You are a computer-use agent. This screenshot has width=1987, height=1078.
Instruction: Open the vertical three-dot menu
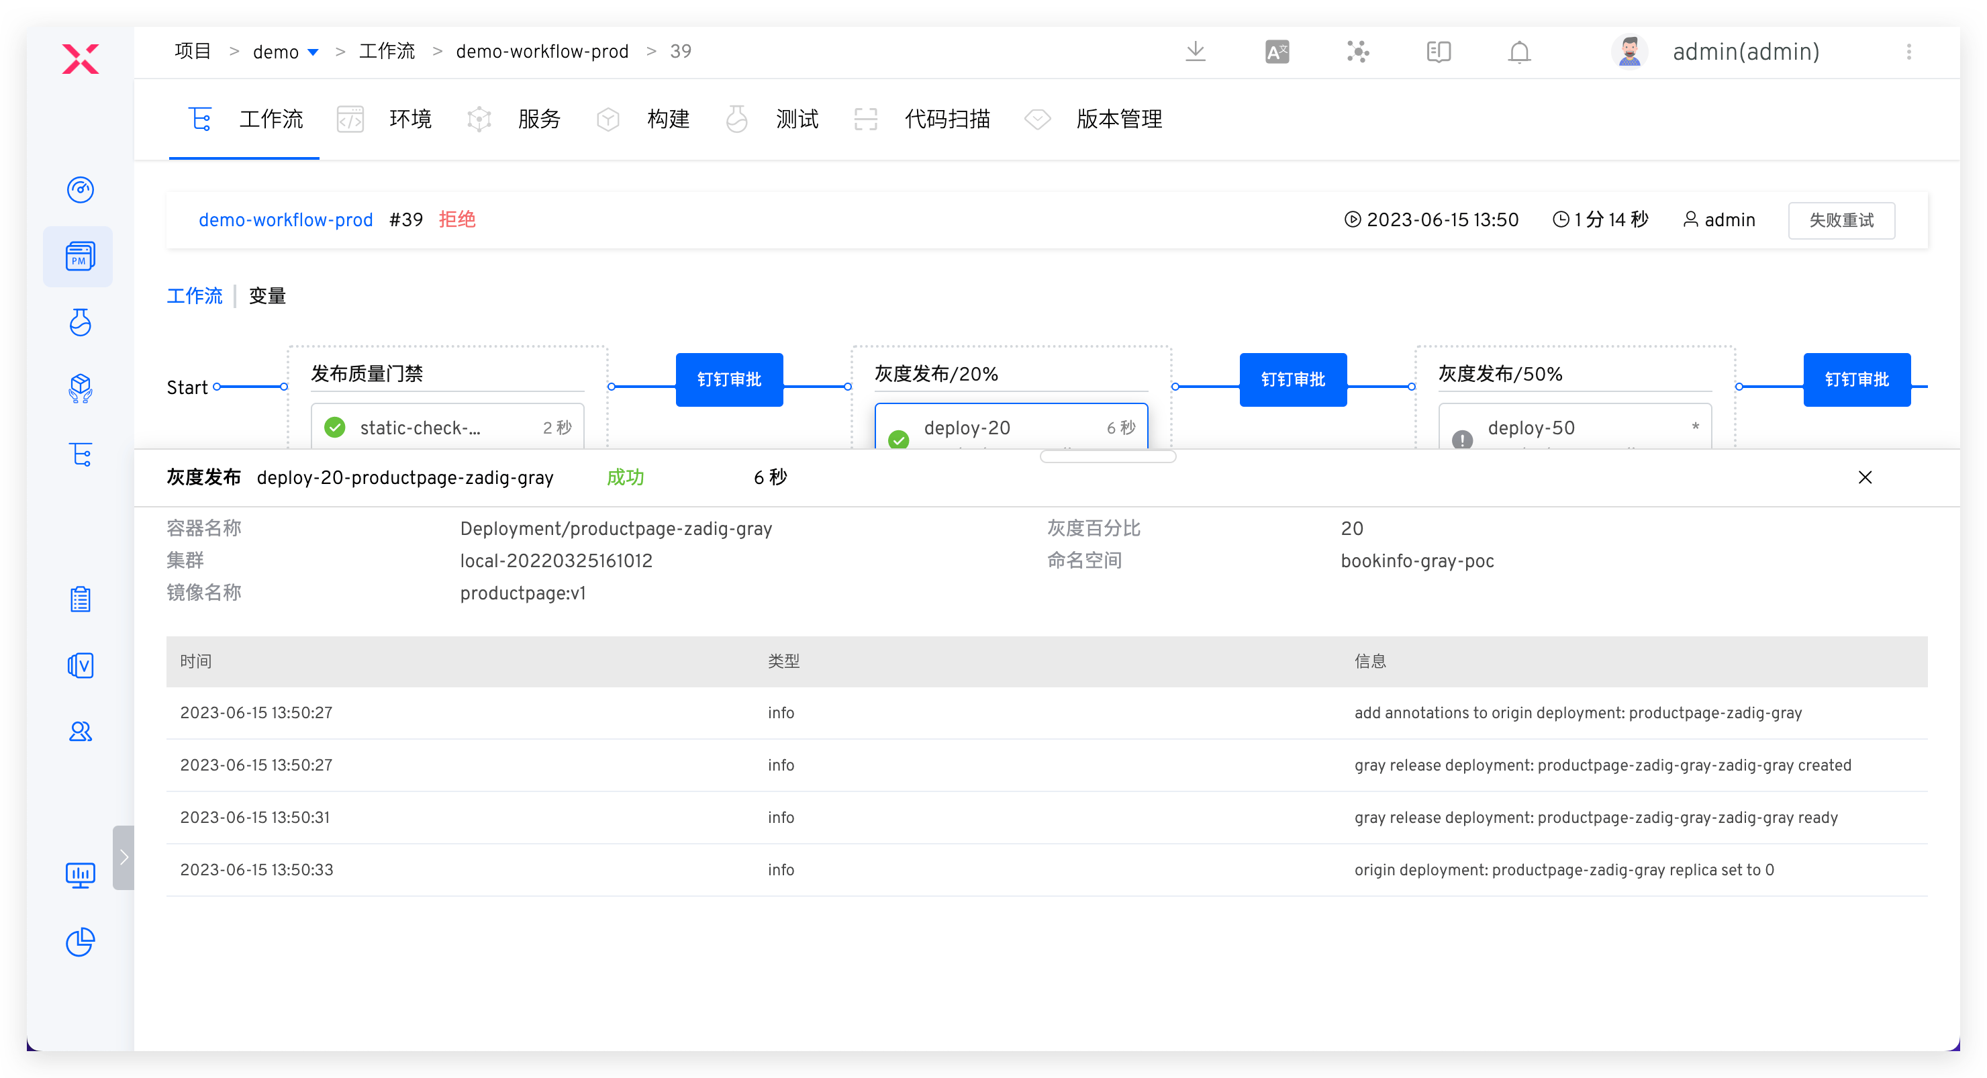(x=1908, y=52)
